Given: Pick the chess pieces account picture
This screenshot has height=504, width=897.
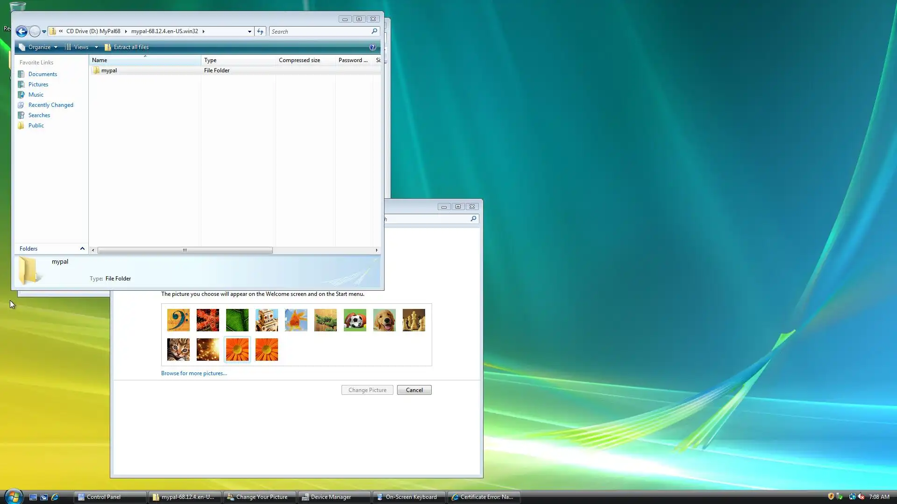Looking at the screenshot, I should pyautogui.click(x=414, y=320).
